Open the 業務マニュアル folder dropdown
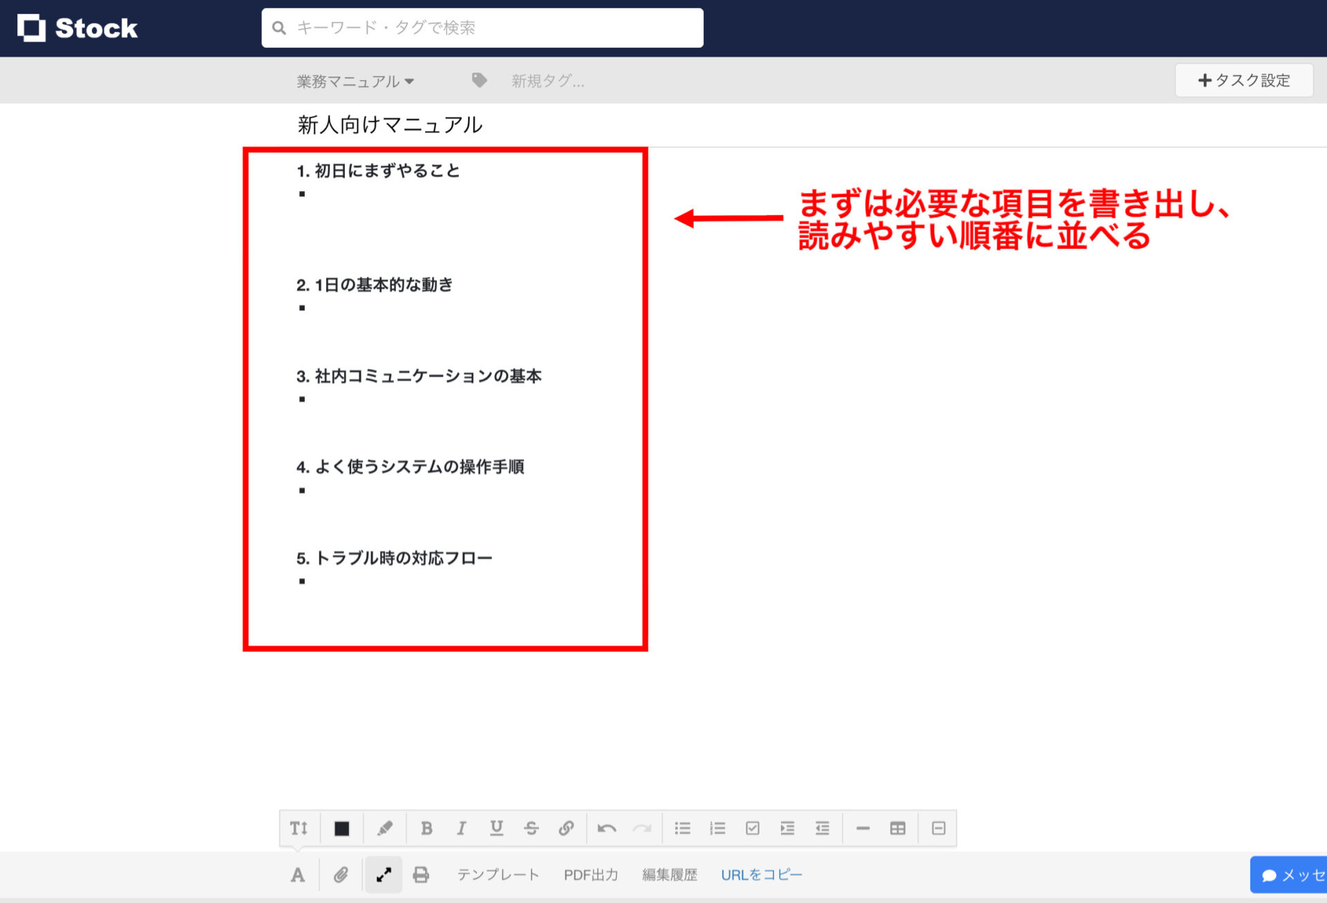This screenshot has width=1327, height=903. tap(355, 81)
